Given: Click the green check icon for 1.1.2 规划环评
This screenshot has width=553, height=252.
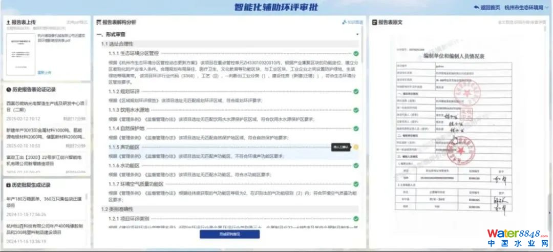Looking at the screenshot, I should click(x=356, y=92).
